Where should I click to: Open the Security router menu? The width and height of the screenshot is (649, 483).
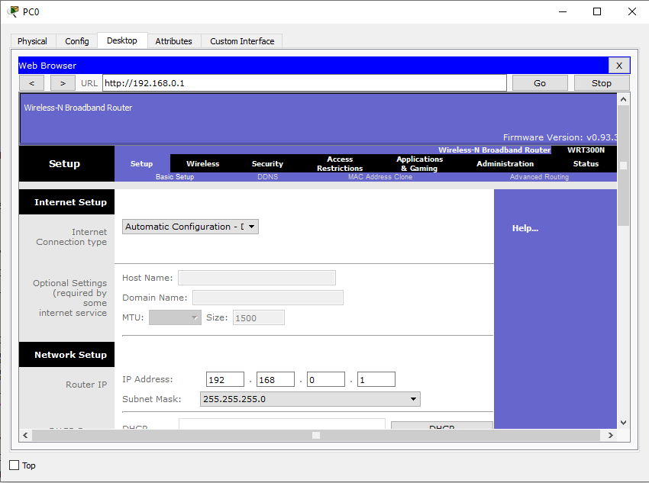click(x=267, y=164)
